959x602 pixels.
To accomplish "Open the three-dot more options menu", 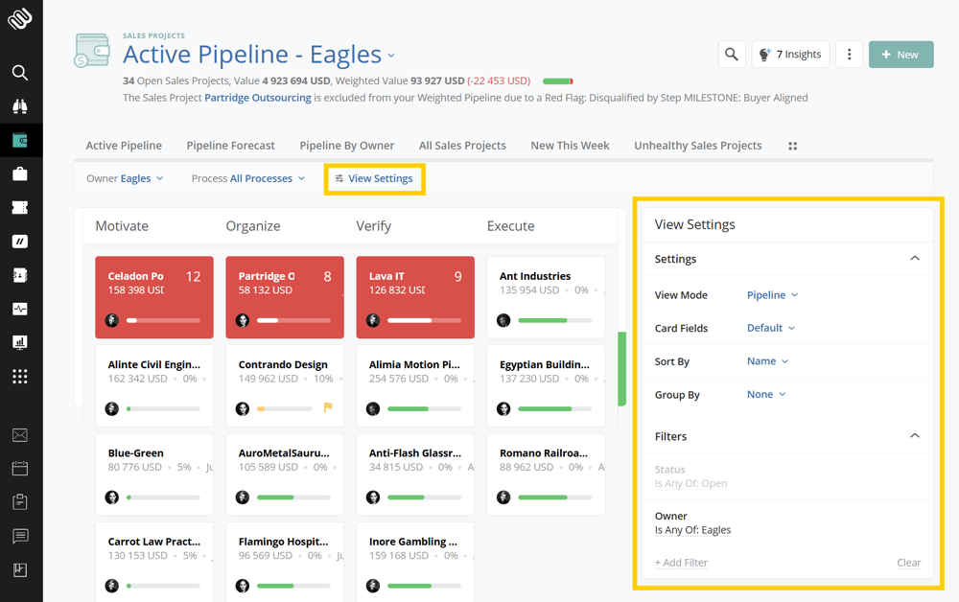I will [x=849, y=55].
